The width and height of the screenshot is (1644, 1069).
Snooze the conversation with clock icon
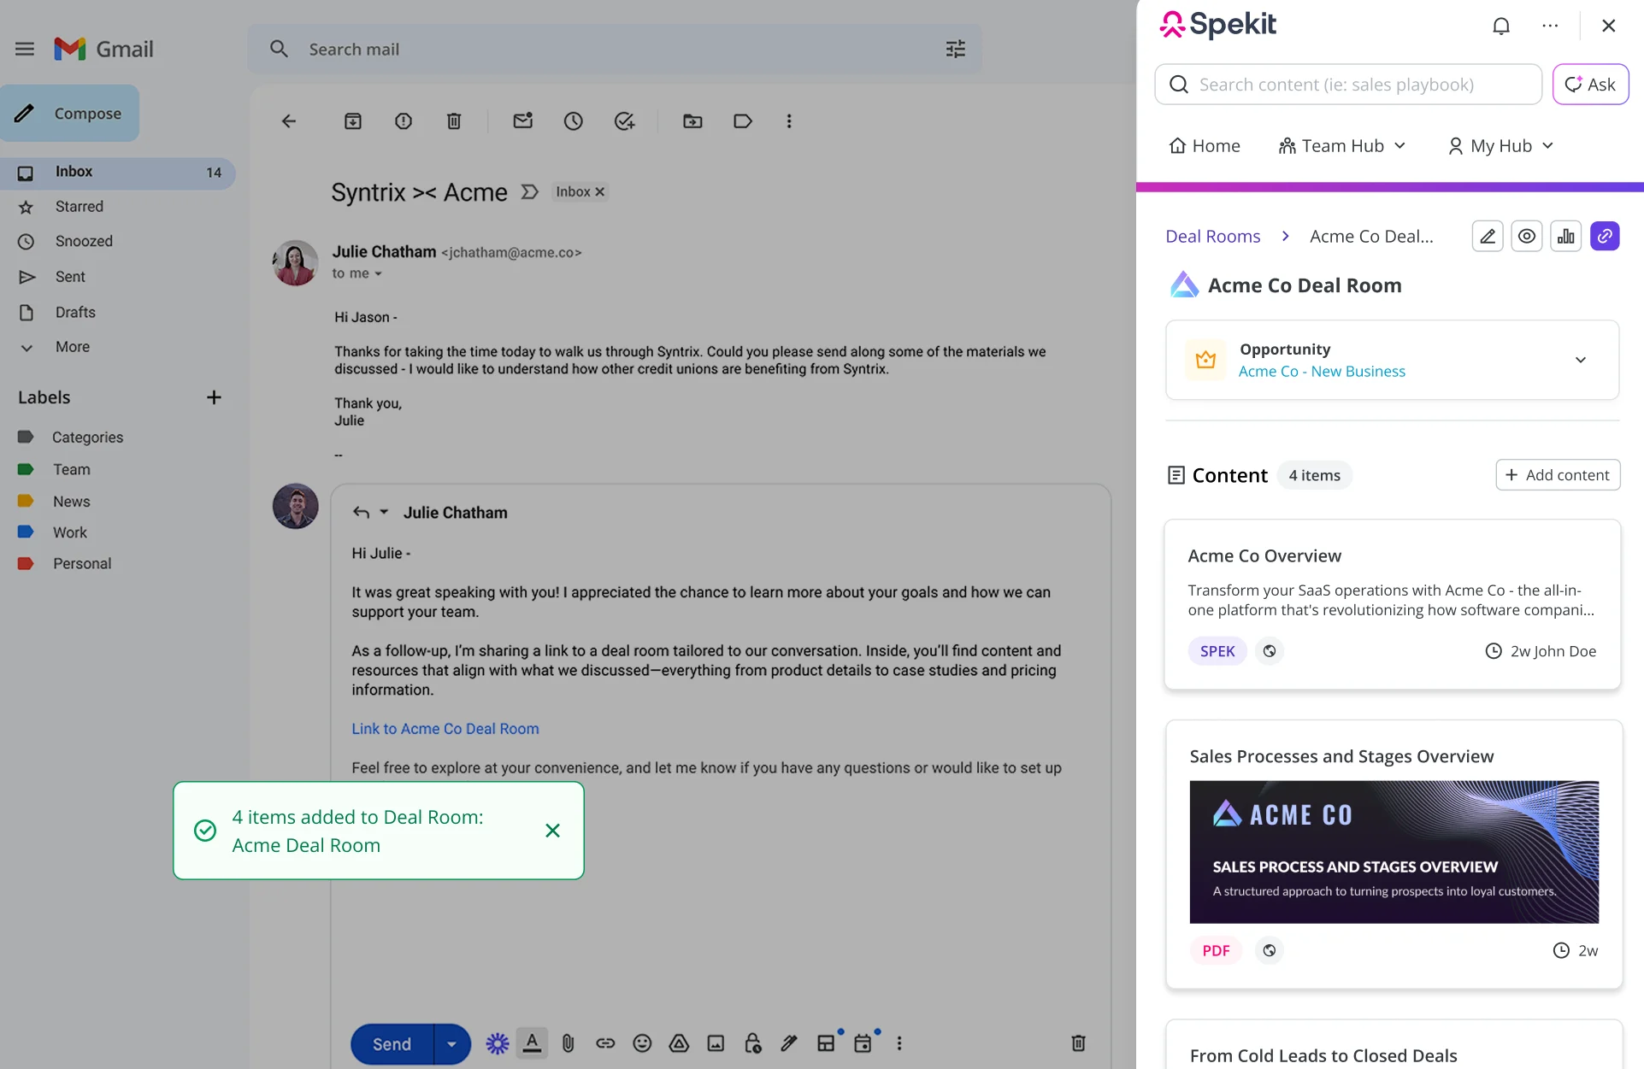point(573,120)
